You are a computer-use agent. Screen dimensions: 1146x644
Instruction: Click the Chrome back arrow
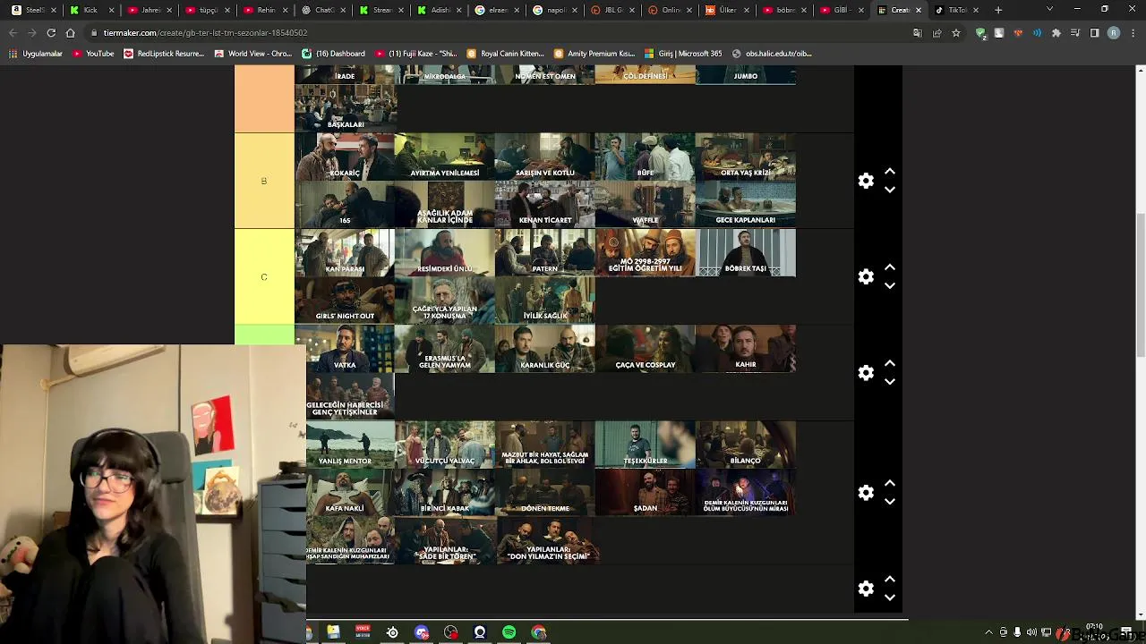pos(13,33)
